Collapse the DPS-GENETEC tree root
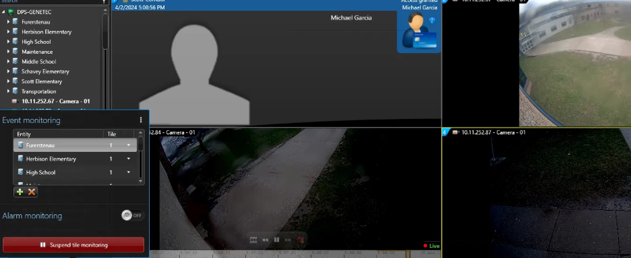Viewport: 631px width, 258px height. point(3,12)
